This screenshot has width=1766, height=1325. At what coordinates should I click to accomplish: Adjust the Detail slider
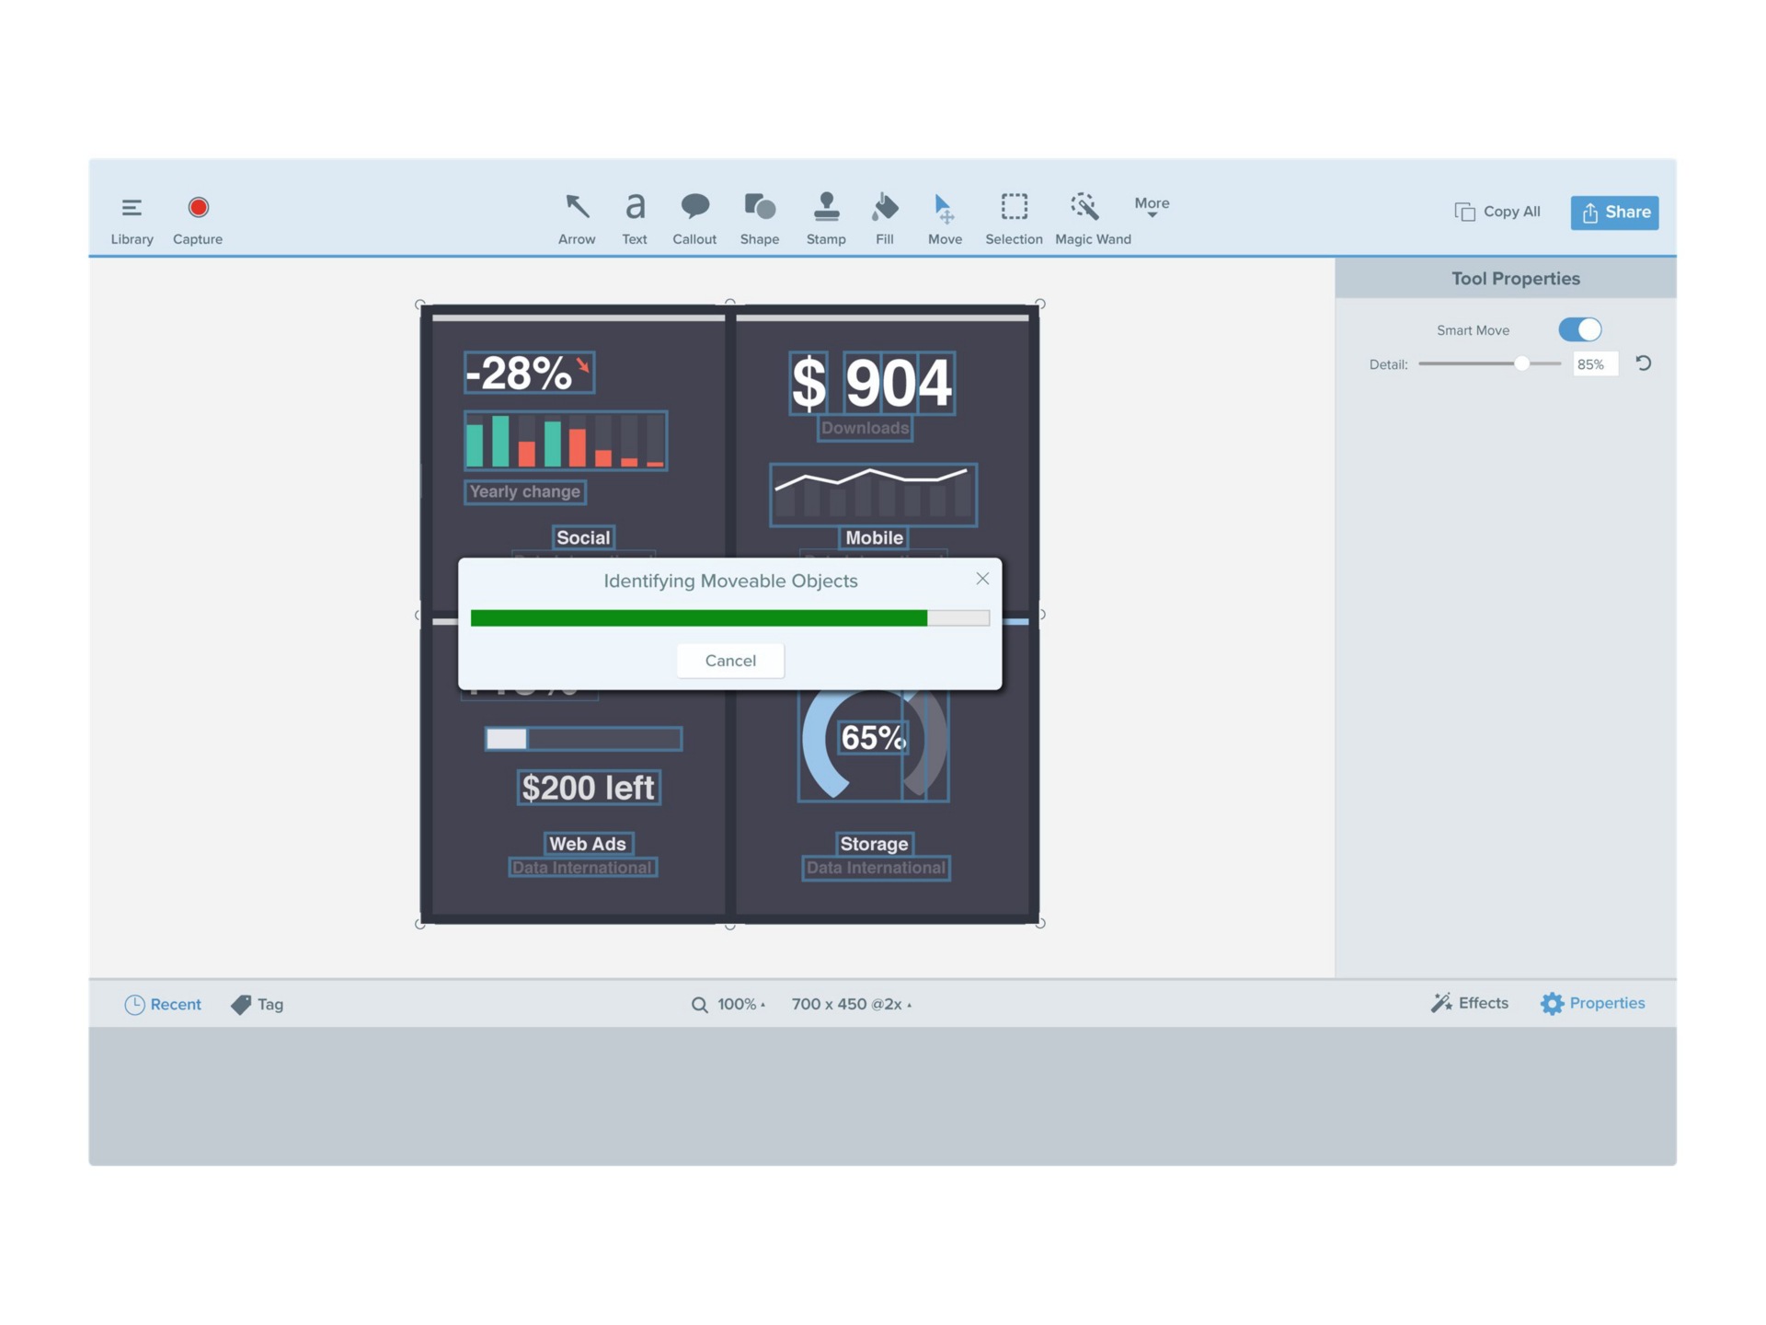click(x=1521, y=363)
